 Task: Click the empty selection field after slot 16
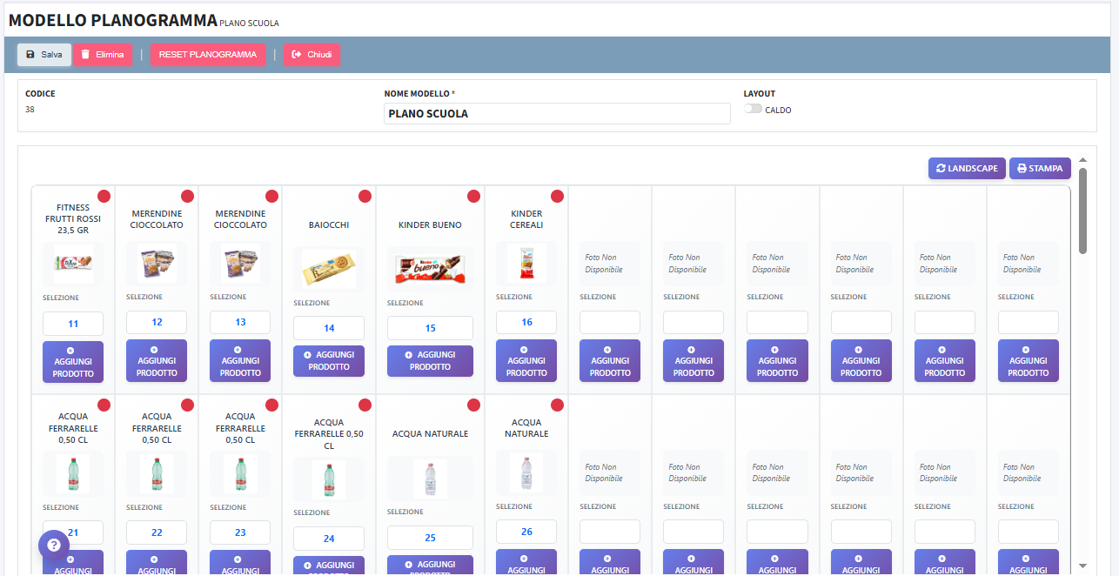[610, 323]
